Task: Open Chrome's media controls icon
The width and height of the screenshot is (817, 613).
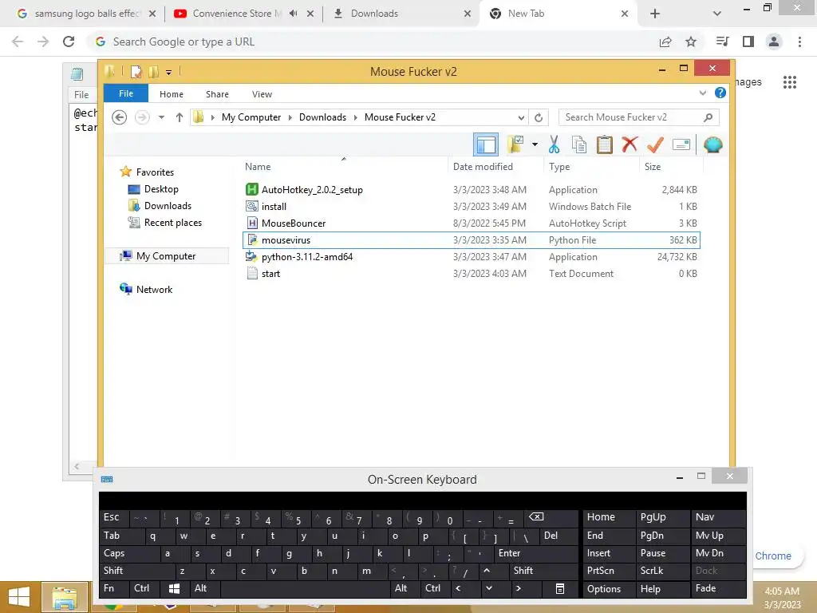Action: coord(722,42)
